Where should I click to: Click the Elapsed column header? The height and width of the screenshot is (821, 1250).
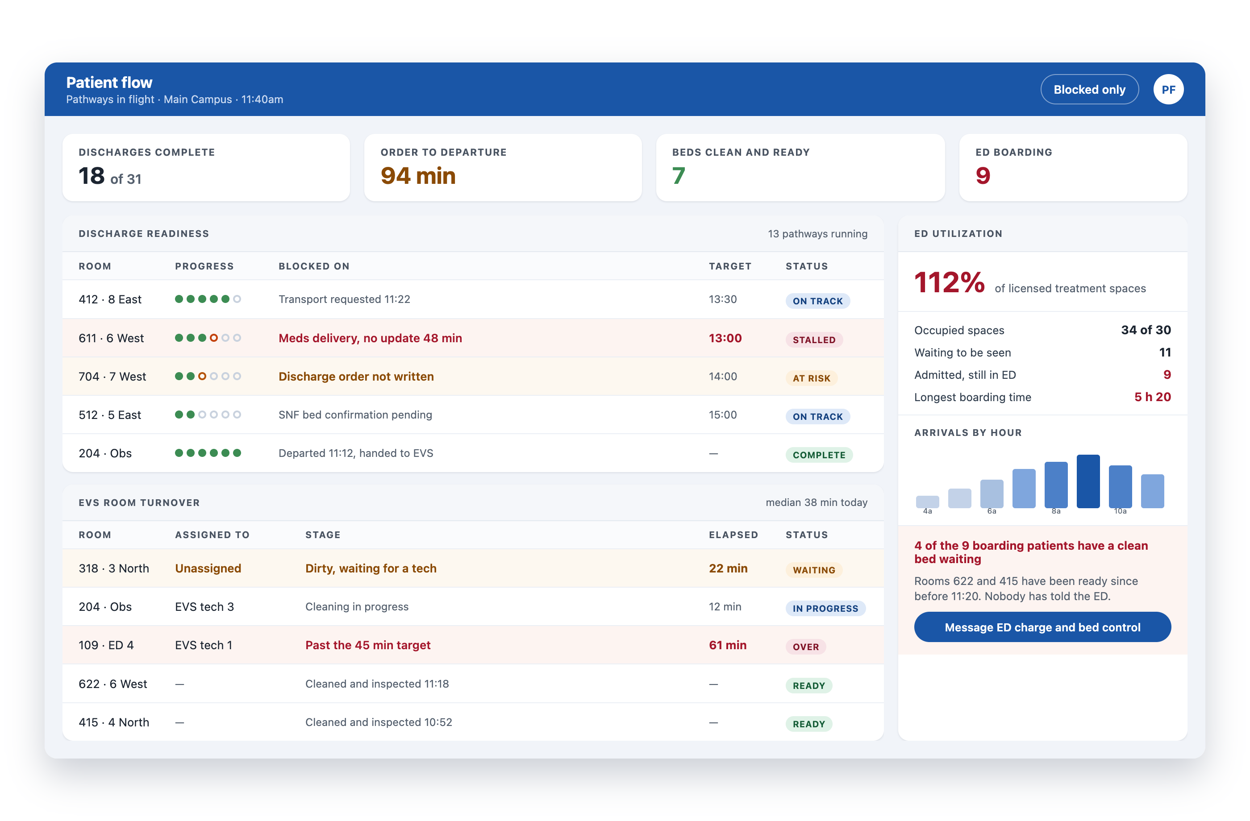click(x=733, y=535)
